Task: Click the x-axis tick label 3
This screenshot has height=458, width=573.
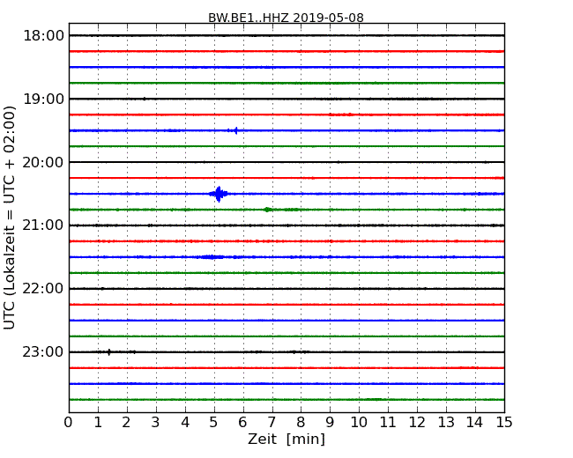Action: coord(156,422)
